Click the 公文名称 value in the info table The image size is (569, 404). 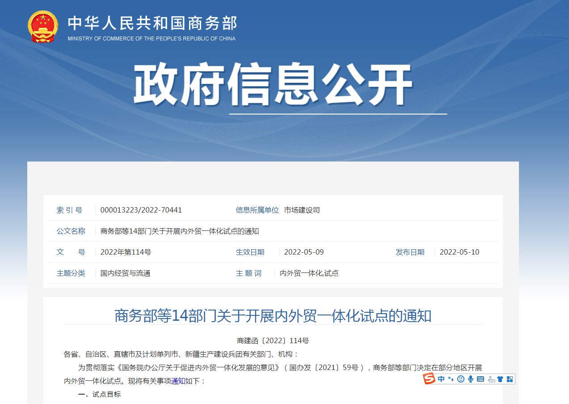pyautogui.click(x=180, y=231)
